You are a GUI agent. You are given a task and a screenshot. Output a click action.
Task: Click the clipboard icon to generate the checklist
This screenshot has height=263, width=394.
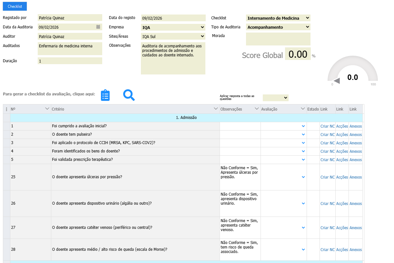(105, 95)
